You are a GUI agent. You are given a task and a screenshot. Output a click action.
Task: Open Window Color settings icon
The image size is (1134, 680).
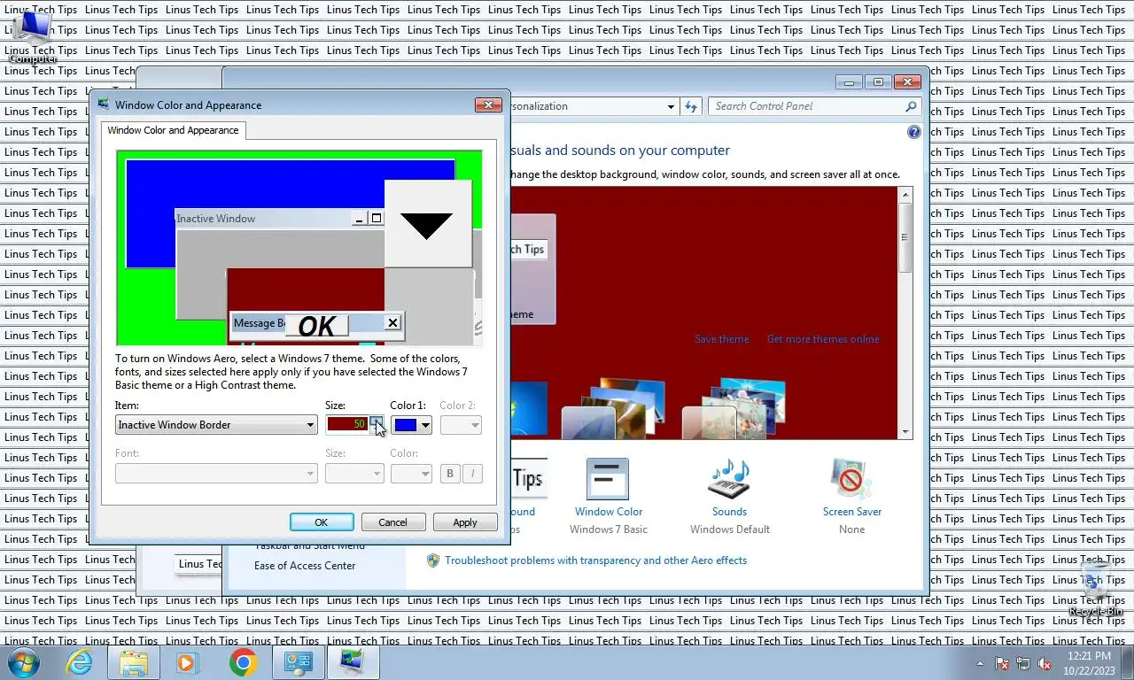click(x=607, y=479)
